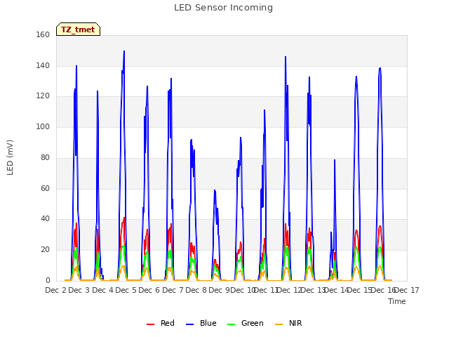
Task: Click the Dec 6 x-axis tick label
Action: pos(149,290)
